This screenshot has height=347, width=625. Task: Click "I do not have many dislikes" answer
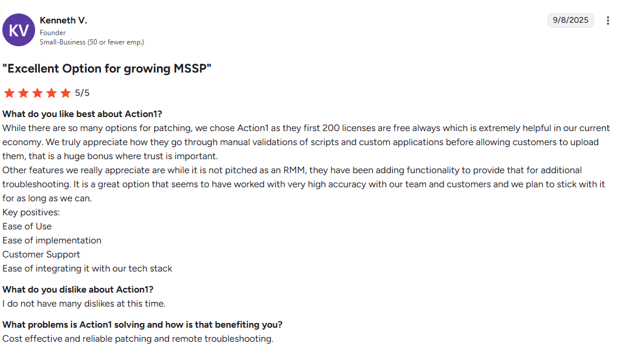pos(84,304)
